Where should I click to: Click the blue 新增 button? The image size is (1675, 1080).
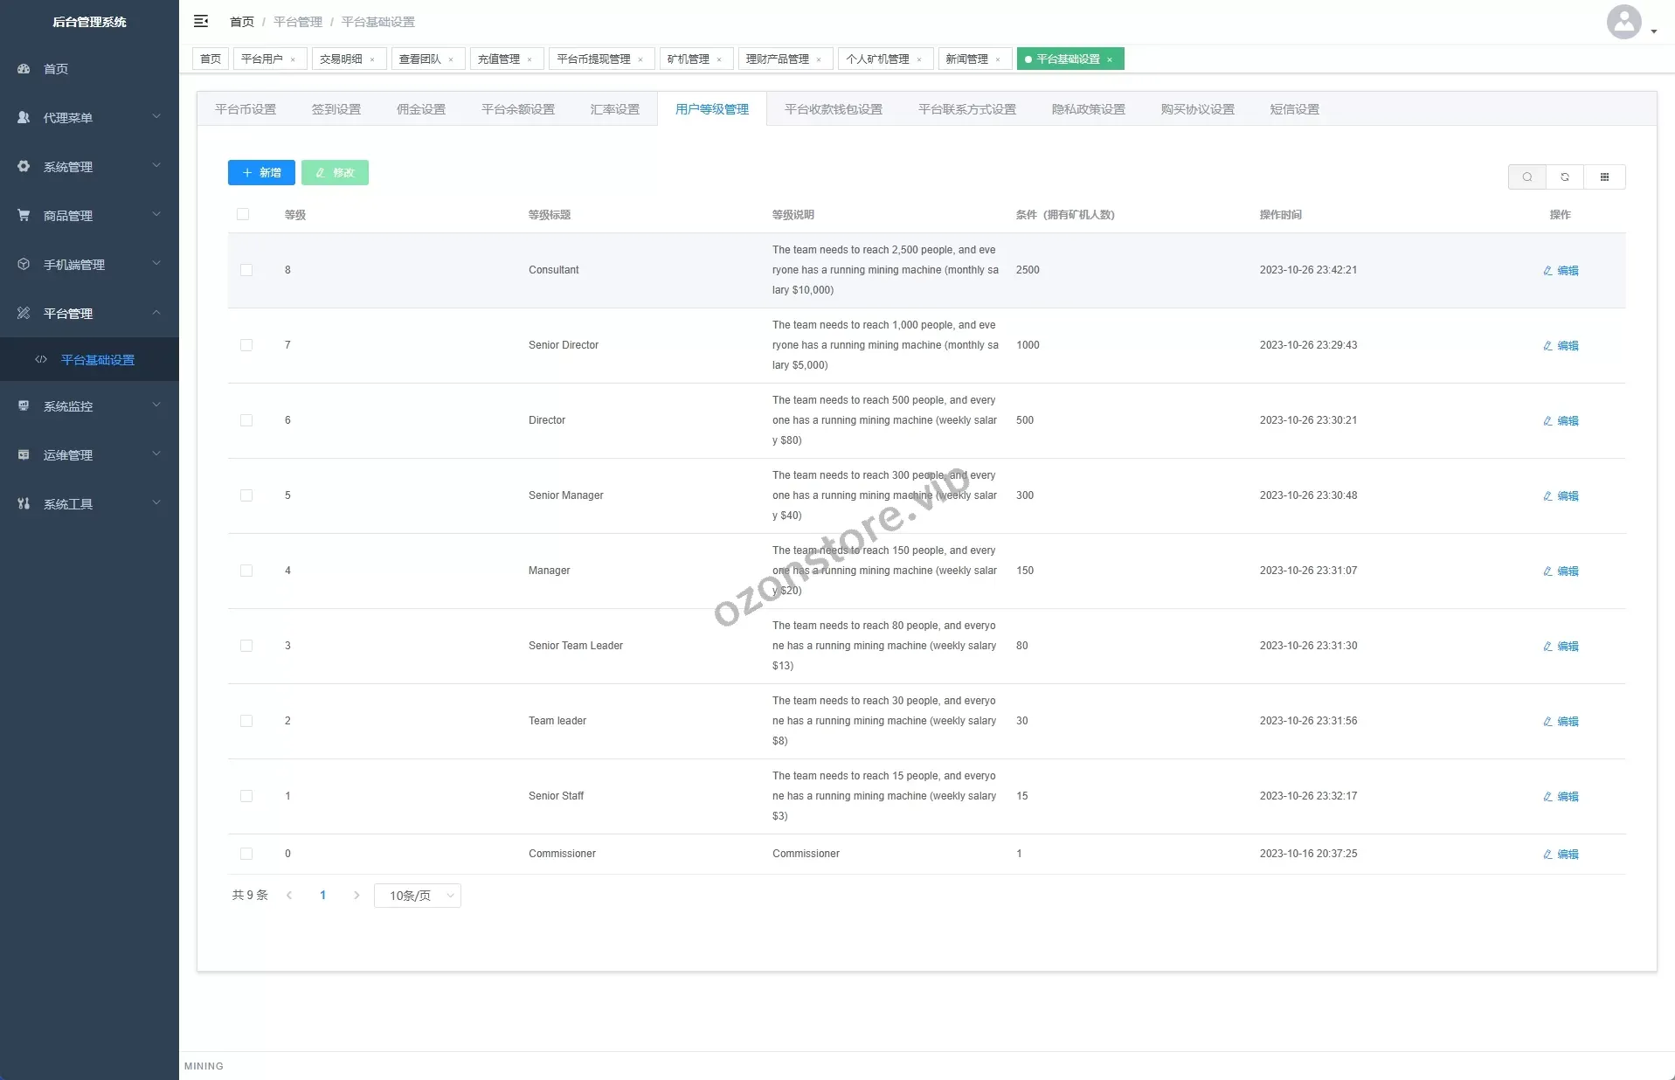[x=261, y=172]
